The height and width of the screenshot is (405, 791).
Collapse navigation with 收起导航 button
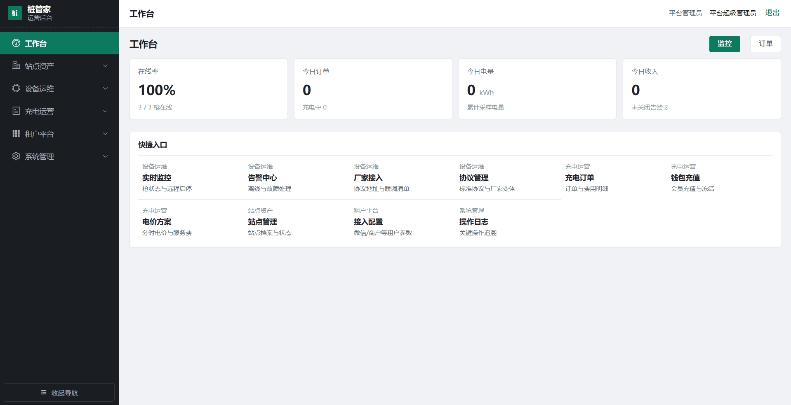(x=59, y=393)
